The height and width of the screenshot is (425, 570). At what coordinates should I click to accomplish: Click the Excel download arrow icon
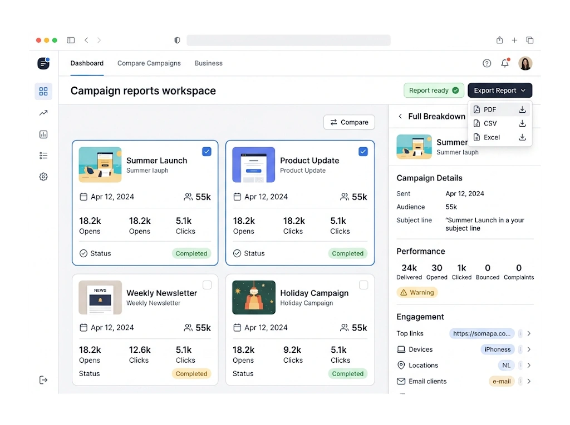point(522,137)
